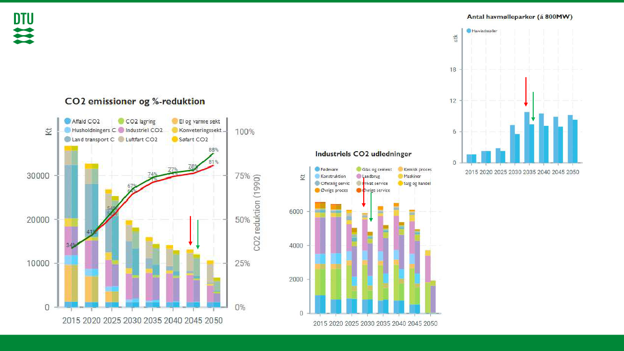
Task: Click the DTU logo
Action: (24, 29)
